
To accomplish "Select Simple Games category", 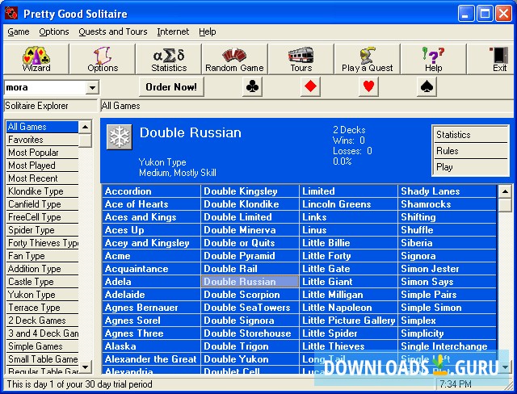I will [42, 346].
